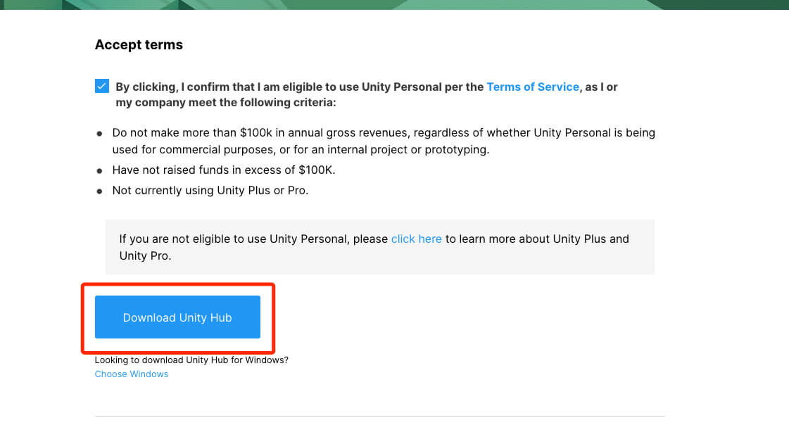The width and height of the screenshot is (789, 437).
Task: Select the $100k annual gross revenues criterion text
Action: tap(384, 141)
